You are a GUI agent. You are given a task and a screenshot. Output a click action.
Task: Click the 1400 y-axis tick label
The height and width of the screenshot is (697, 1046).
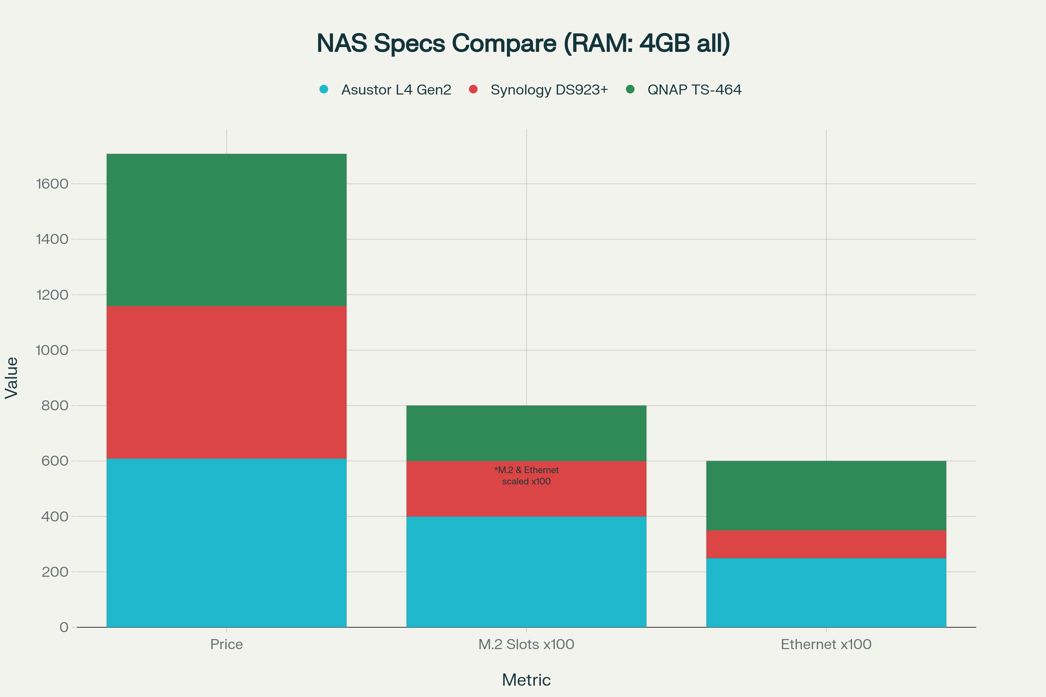pos(52,239)
